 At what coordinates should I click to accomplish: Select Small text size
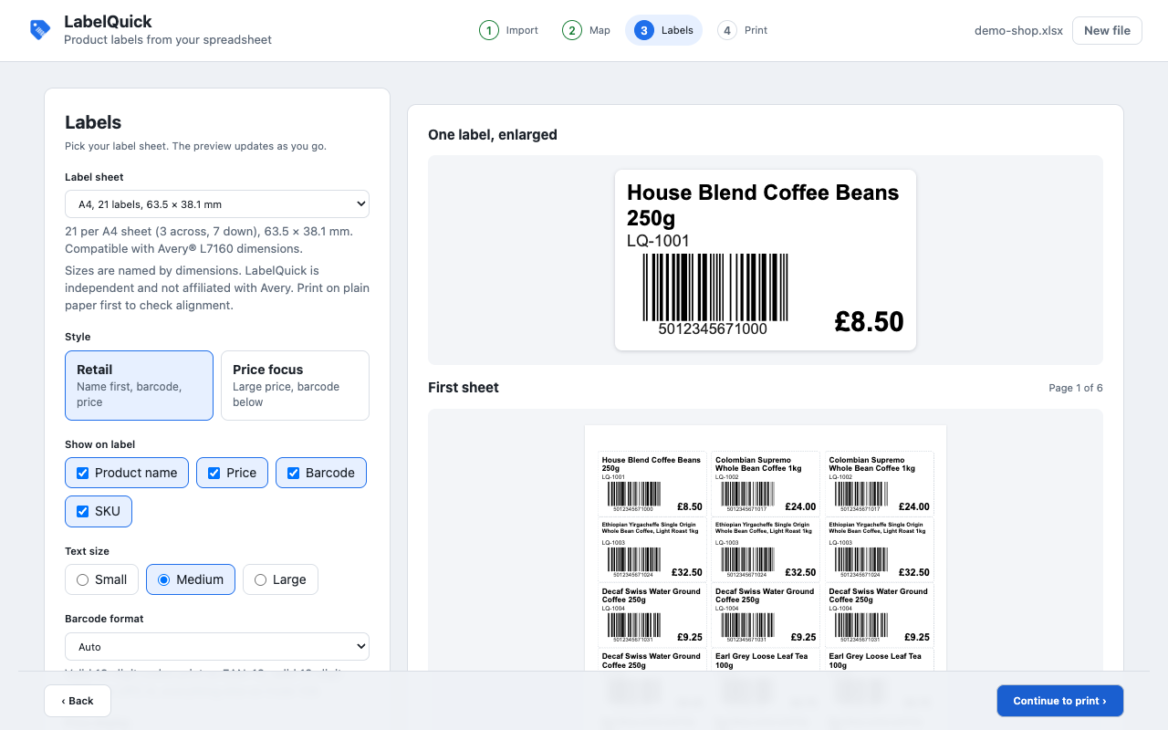(101, 579)
